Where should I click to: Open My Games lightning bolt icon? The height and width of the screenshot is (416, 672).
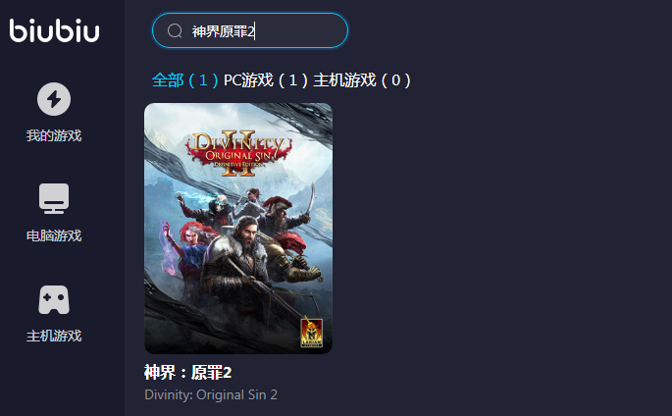coord(54,99)
